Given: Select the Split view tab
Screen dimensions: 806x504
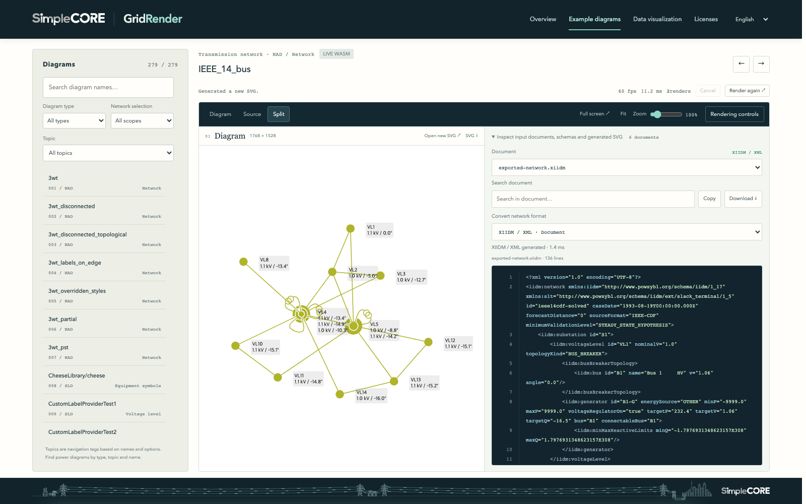Looking at the screenshot, I should point(279,114).
